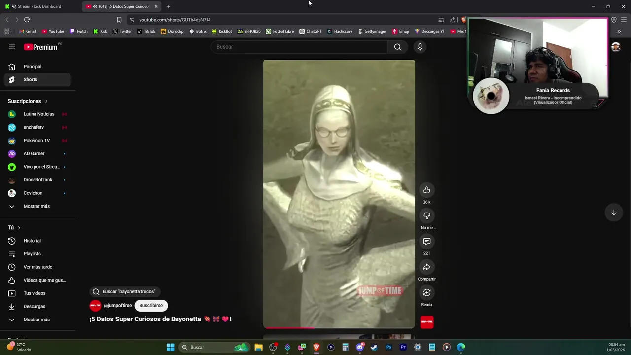
Task: Open Windows Start menu
Action: (170, 347)
